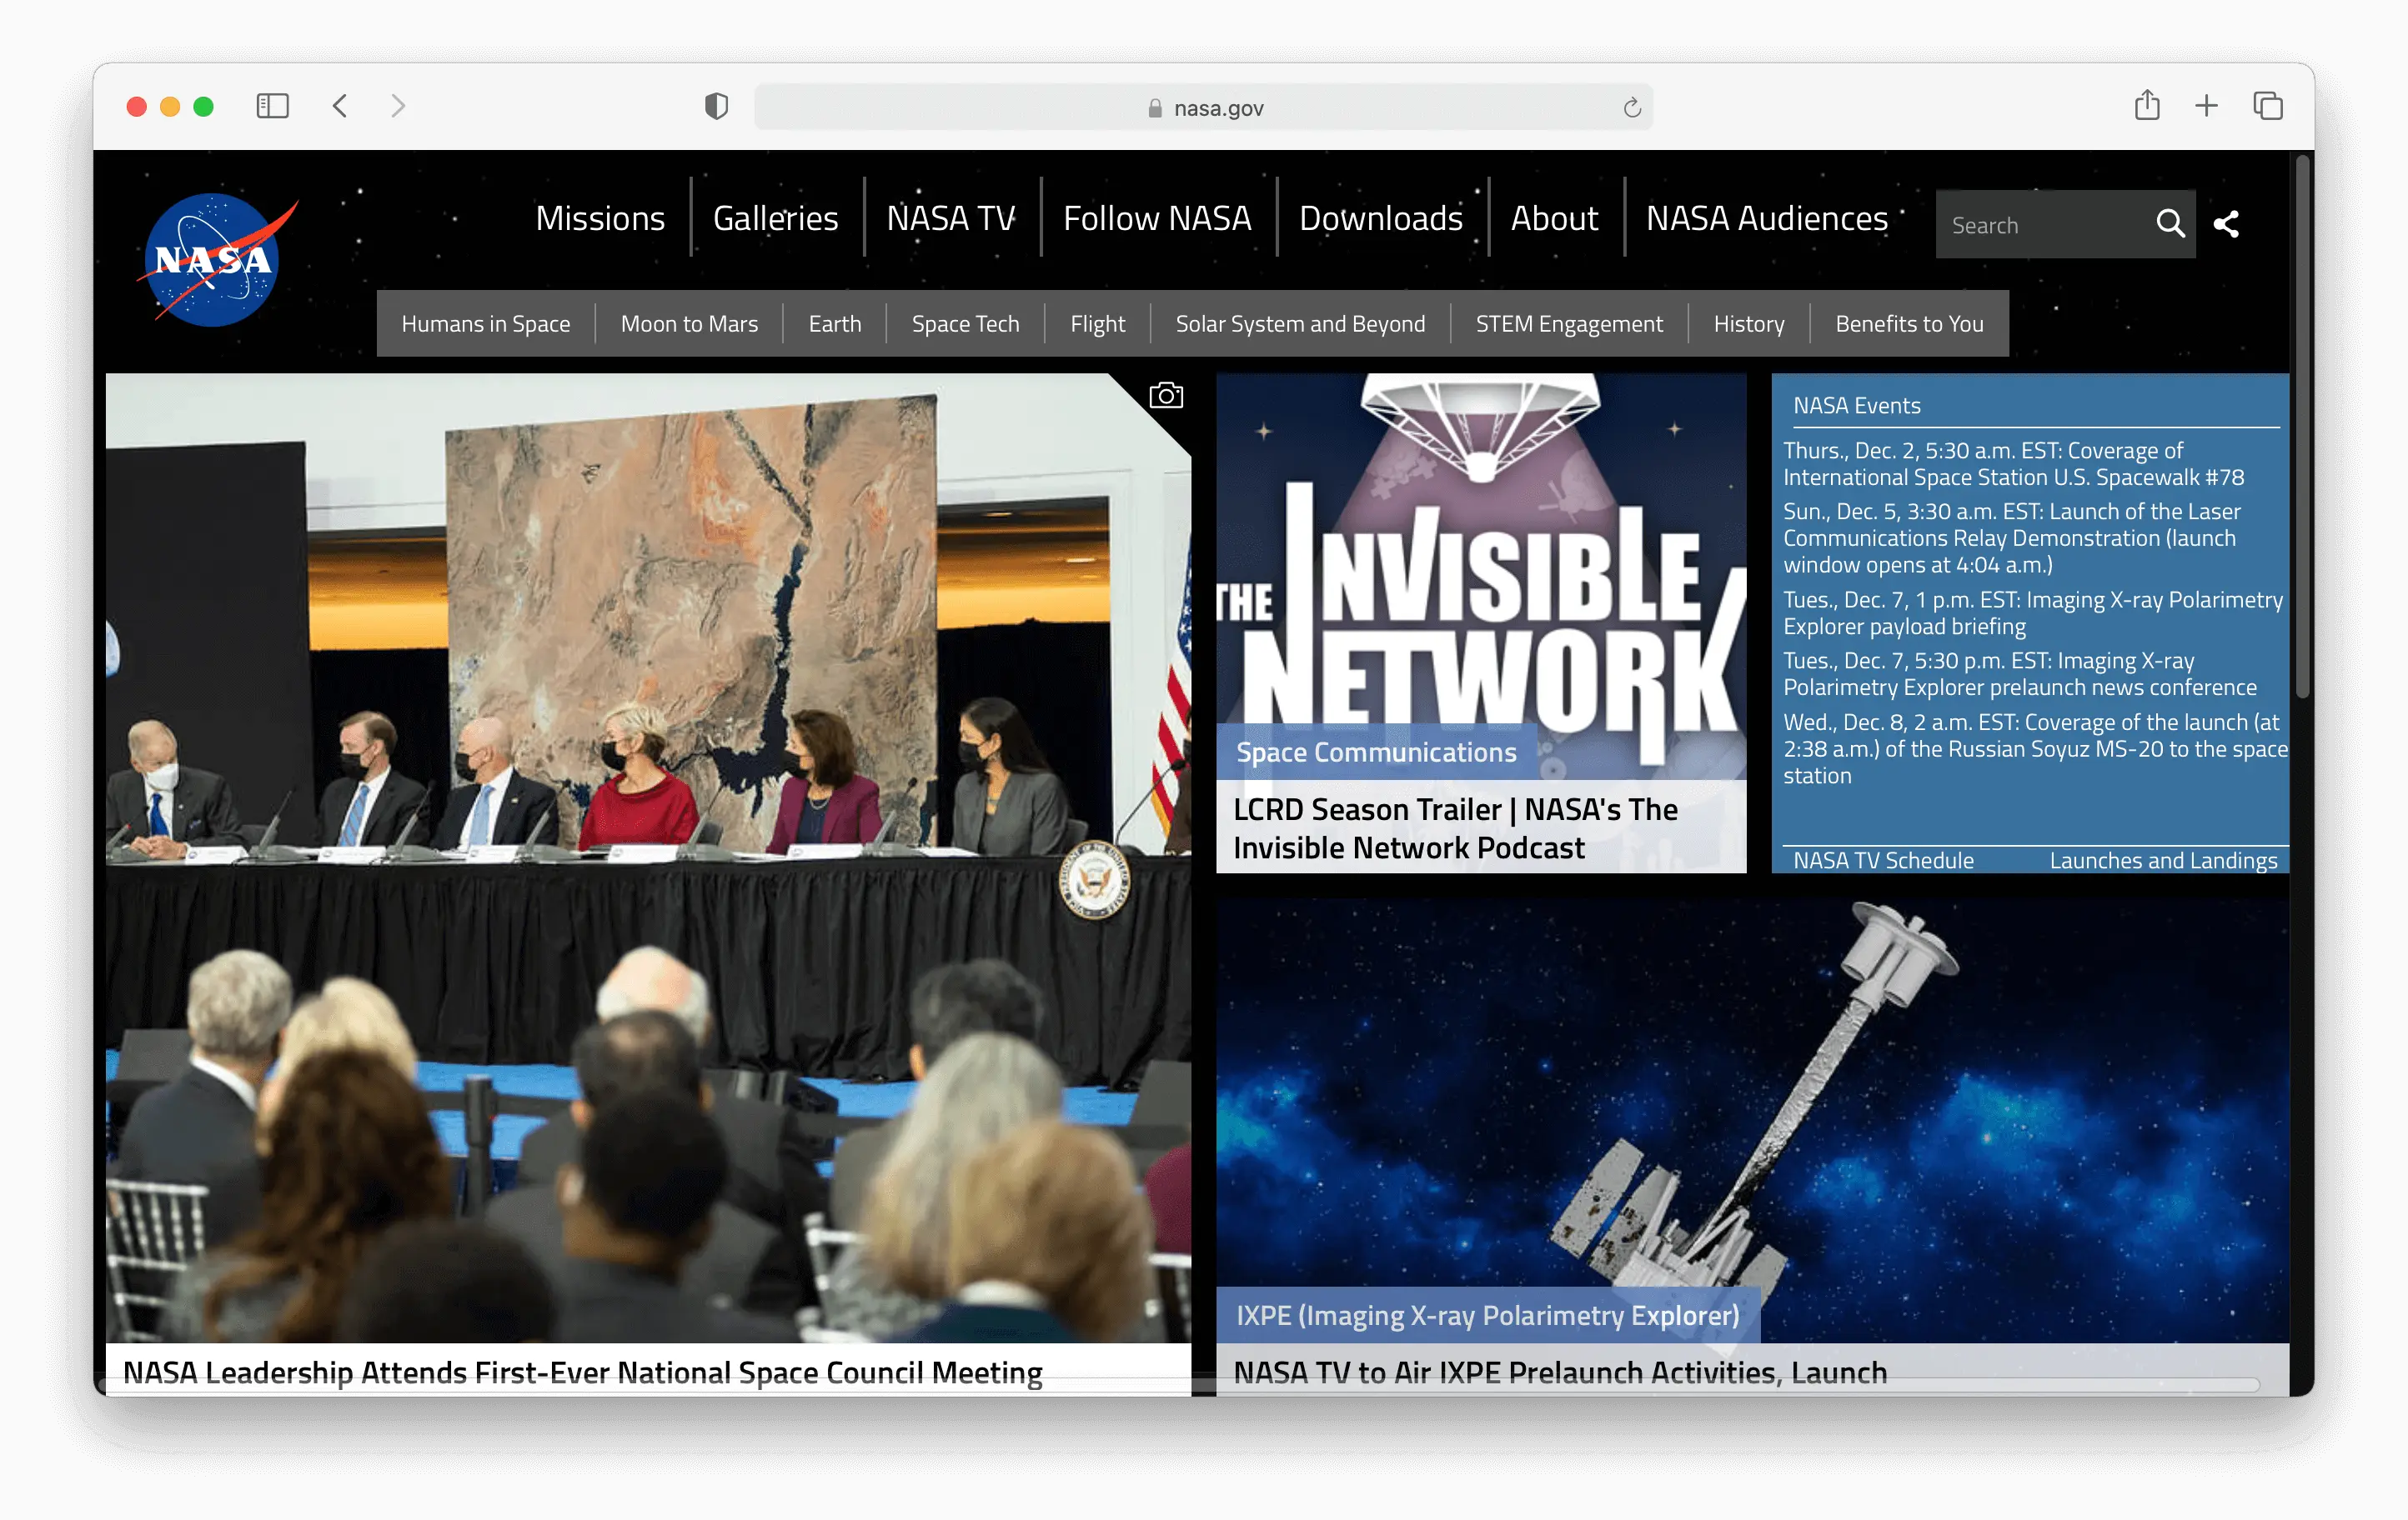Toggle the Safari sidebar
Image resolution: width=2408 pixels, height=1520 pixels.
tap(272, 106)
